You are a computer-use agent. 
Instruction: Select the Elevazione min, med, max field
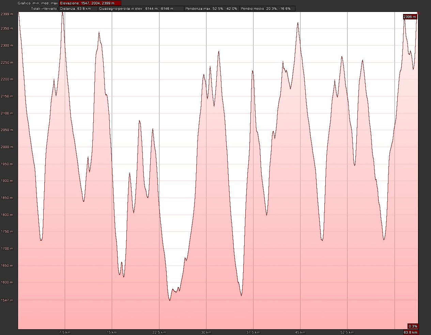coord(90,3)
